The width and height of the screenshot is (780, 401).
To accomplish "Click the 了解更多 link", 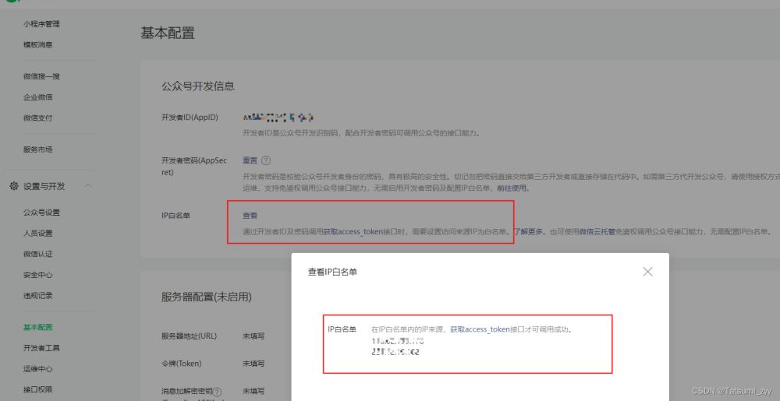I will [x=529, y=231].
